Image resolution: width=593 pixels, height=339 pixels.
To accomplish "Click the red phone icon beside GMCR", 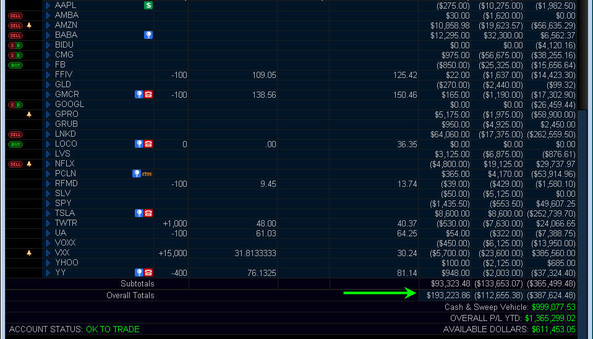I will coord(148,95).
